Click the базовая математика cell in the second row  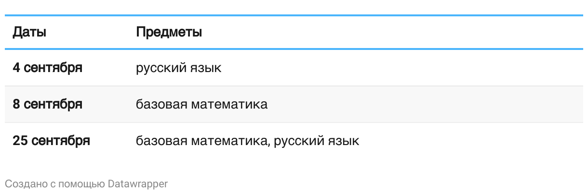click(x=201, y=104)
